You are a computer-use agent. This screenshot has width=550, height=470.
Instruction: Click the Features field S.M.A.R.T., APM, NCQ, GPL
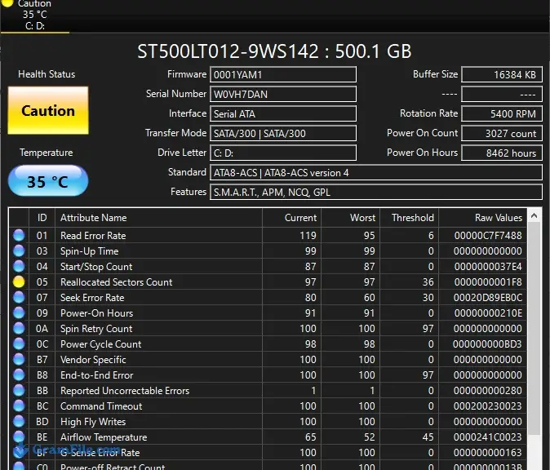376,193
